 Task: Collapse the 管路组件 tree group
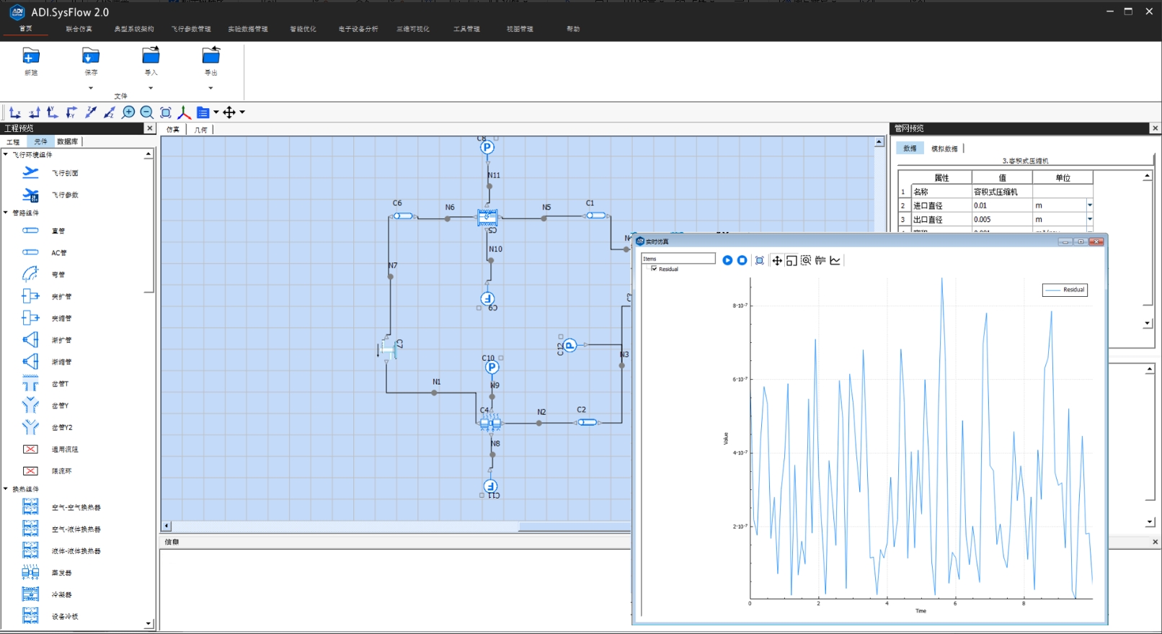[x=6, y=213]
